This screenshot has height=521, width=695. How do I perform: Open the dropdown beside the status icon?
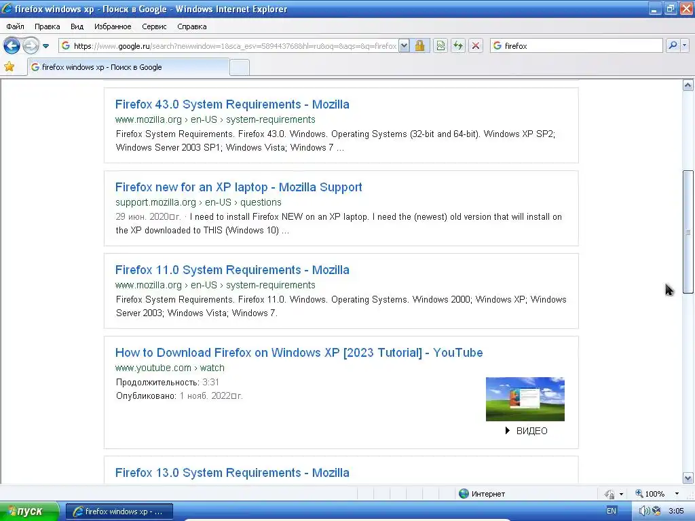point(621,494)
